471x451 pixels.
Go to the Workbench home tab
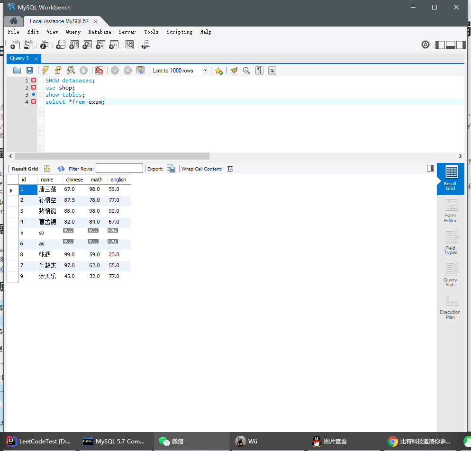tap(14, 21)
